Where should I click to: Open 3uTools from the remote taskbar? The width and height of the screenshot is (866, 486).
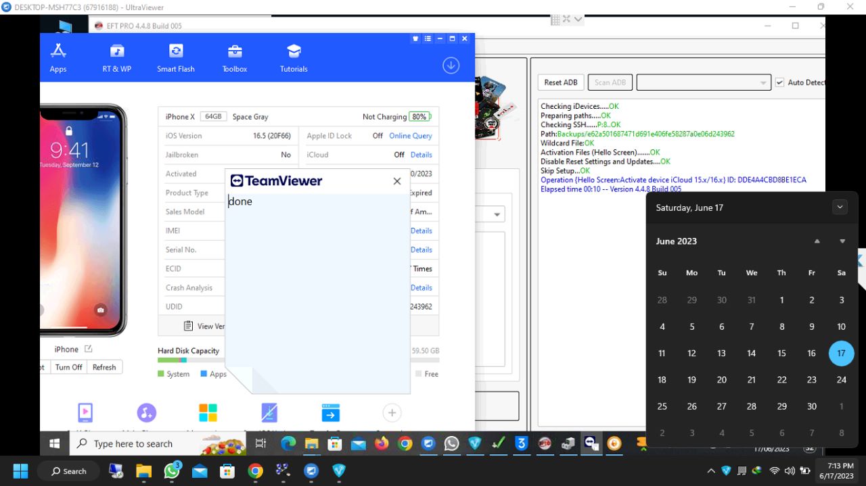click(521, 443)
